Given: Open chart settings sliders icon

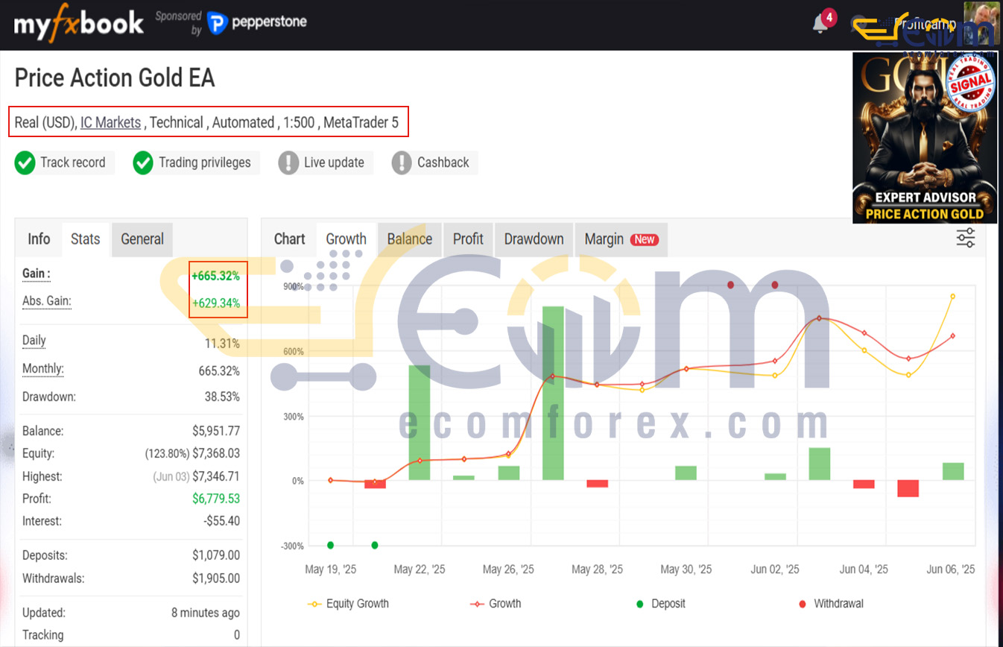Looking at the screenshot, I should point(965,238).
